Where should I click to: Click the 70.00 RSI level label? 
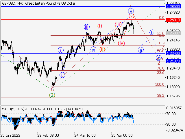pyautogui.click(x=171, y=114)
